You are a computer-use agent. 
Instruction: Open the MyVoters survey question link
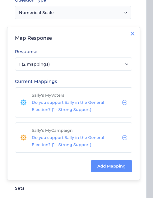coord(68,106)
